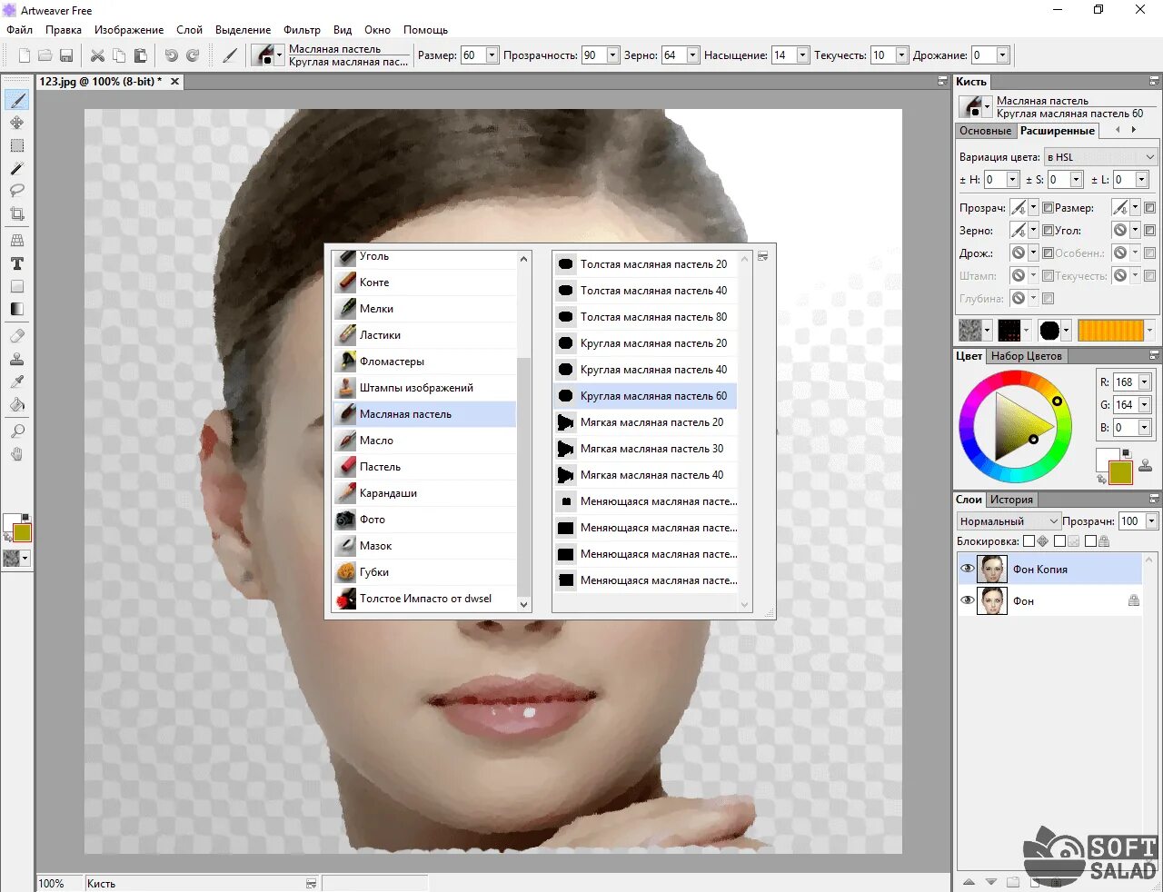This screenshot has height=892, width=1163.
Task: Select the Shape tool
Action: pyautogui.click(x=17, y=286)
